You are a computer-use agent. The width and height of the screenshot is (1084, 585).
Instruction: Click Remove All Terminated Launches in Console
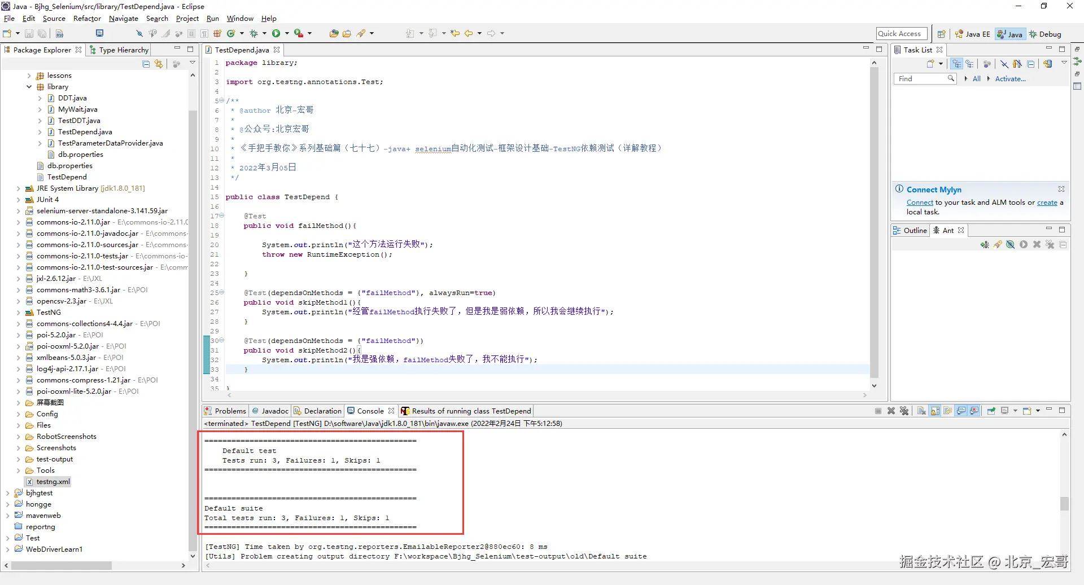tap(904, 411)
